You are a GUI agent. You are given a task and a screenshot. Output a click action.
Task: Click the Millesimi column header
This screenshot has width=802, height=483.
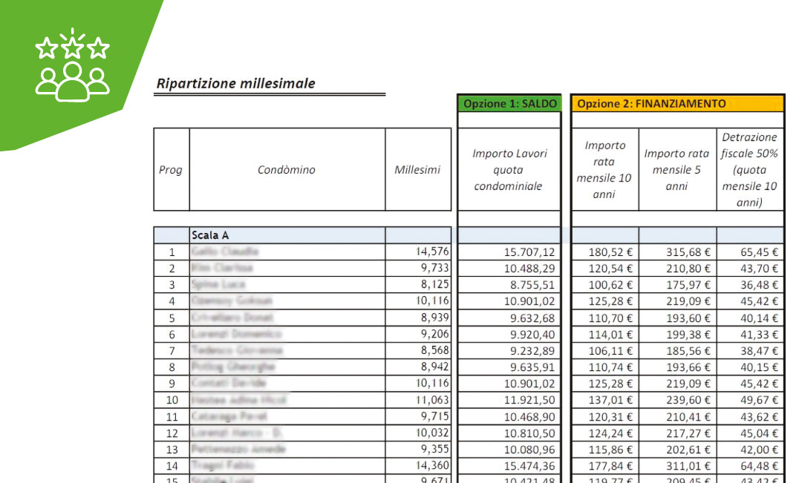click(x=417, y=170)
